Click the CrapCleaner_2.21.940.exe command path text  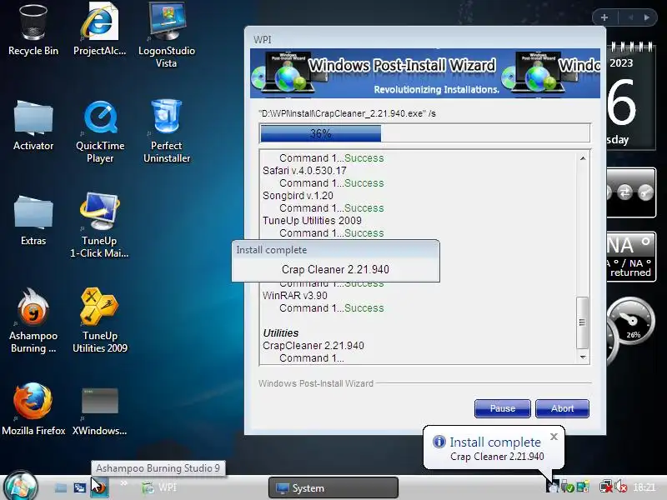(347, 113)
